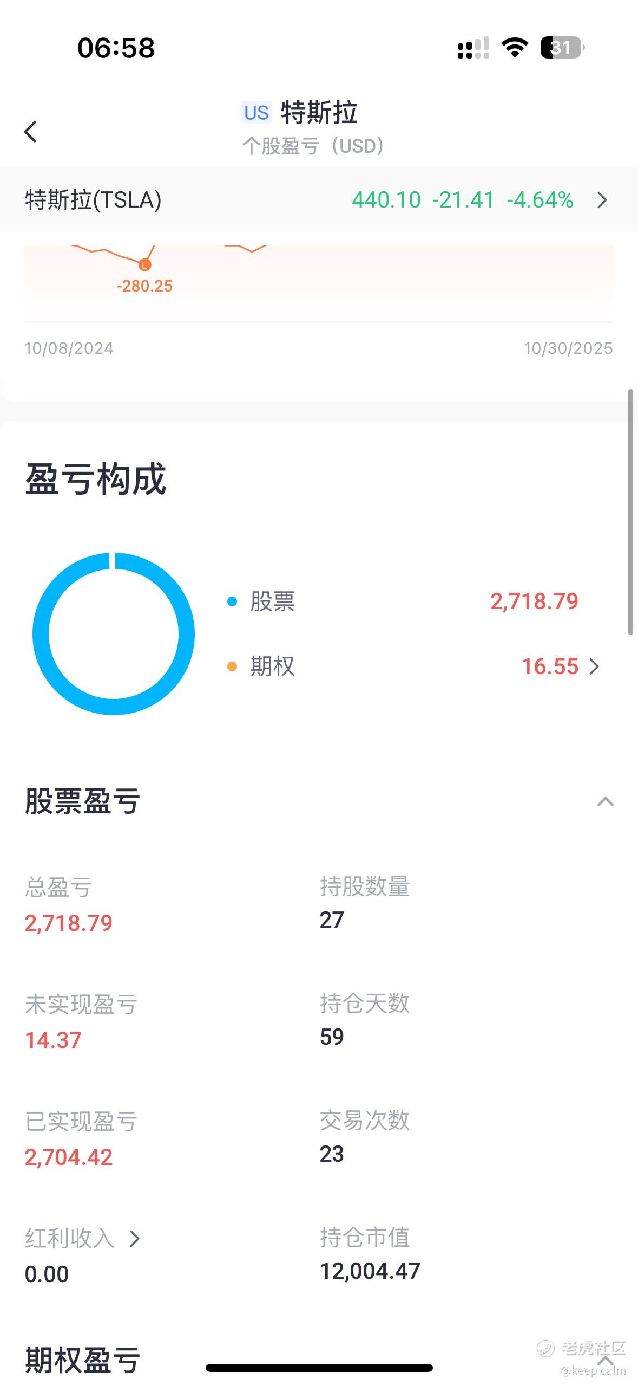Tap the back arrow icon
Image resolution: width=638 pixels, height=1385 pixels.
(30, 132)
